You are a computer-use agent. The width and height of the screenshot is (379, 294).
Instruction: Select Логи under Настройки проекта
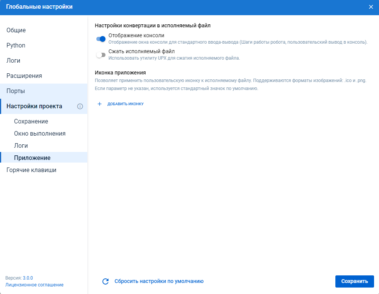click(21, 146)
